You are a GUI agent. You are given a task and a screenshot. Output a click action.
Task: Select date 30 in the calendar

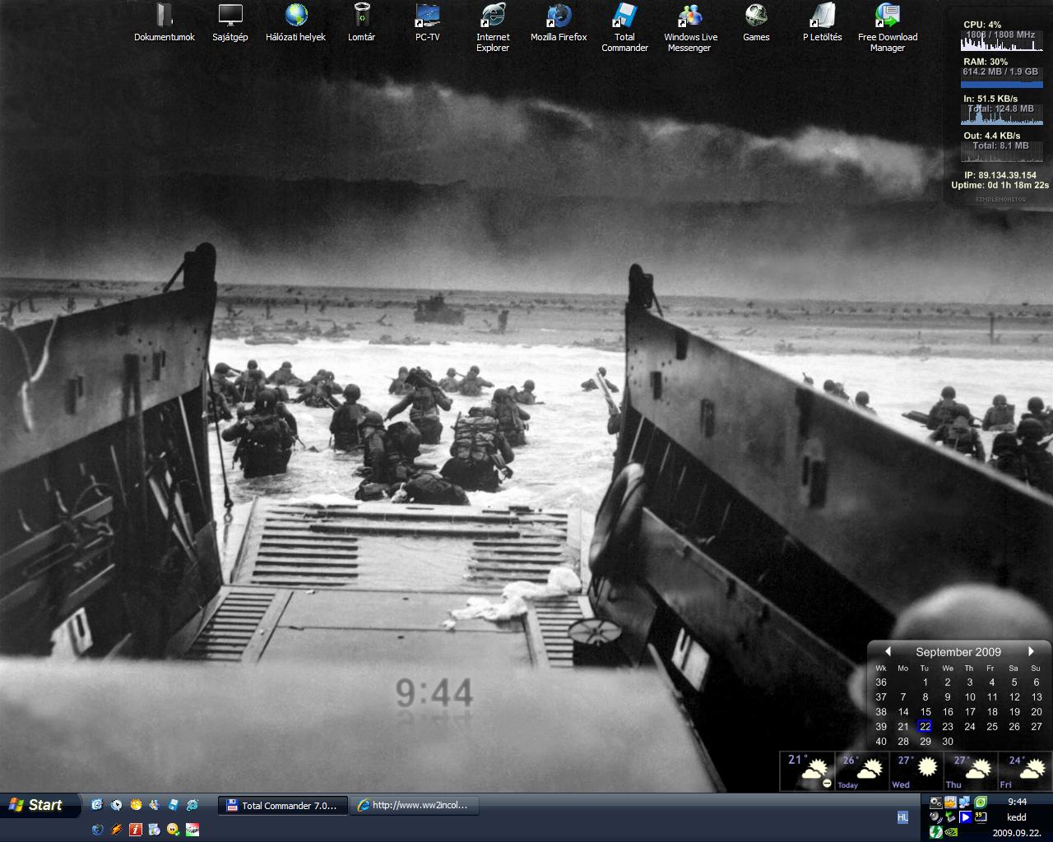(948, 741)
